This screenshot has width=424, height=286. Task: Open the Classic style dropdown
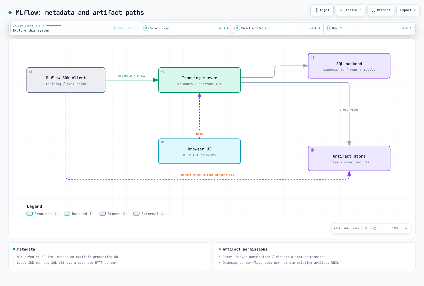pos(350,10)
